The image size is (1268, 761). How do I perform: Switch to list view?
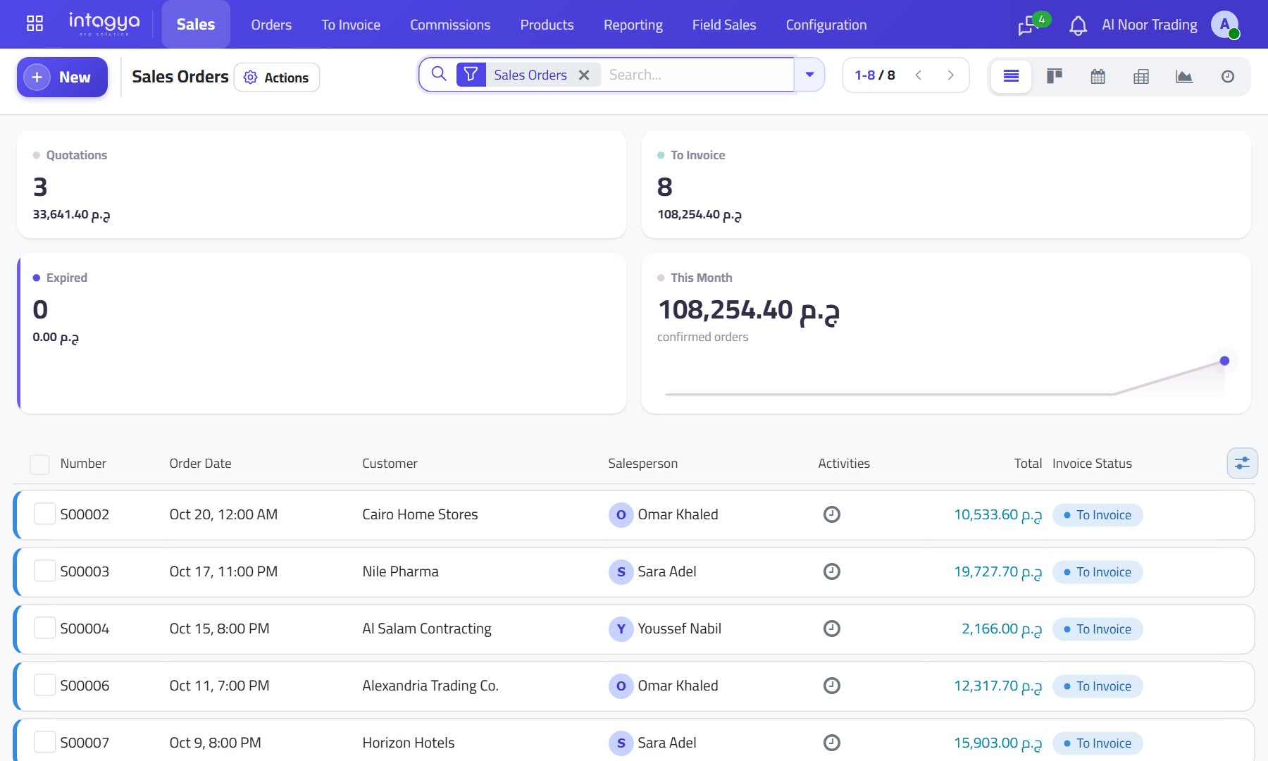tap(1011, 76)
